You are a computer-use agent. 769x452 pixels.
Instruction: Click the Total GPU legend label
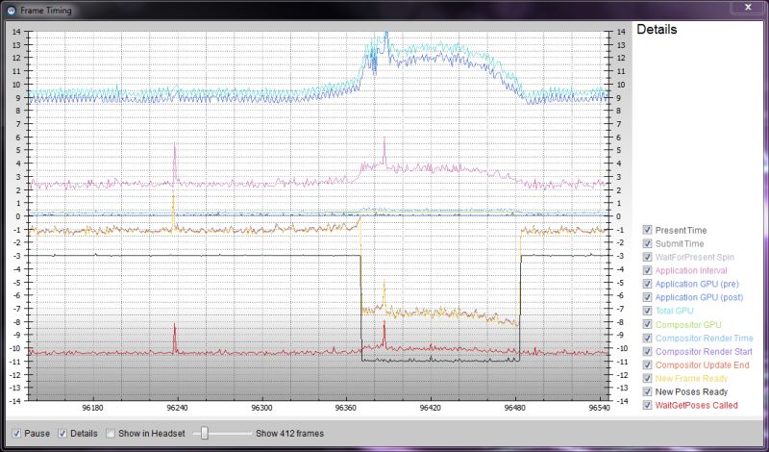pos(675,311)
